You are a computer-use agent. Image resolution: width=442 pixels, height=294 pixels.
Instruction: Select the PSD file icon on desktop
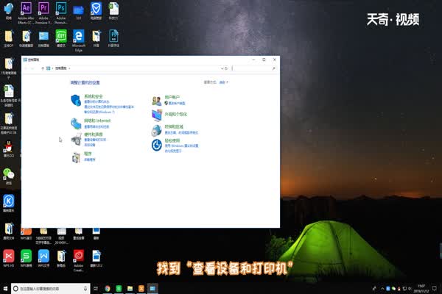pyautogui.click(x=113, y=38)
